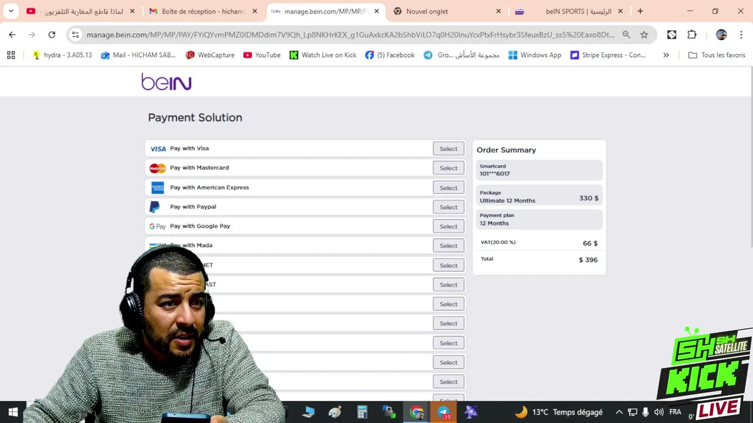Open Chrome from the taskbar

[x=417, y=412]
